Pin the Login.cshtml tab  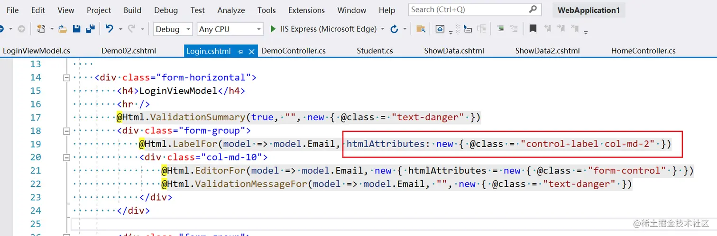[240, 51]
